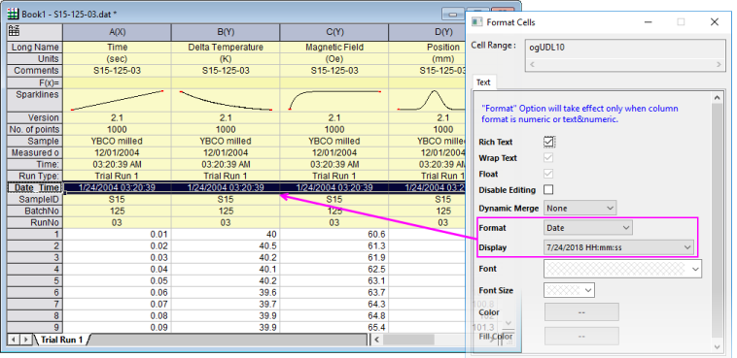737x358 pixels.
Task: Select row 1 header
Action: [35, 234]
